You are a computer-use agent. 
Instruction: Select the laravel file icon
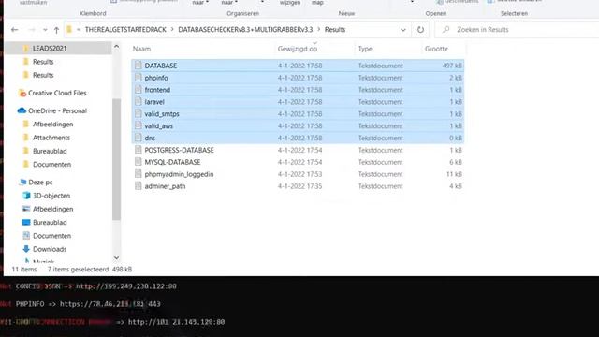pyautogui.click(x=138, y=102)
